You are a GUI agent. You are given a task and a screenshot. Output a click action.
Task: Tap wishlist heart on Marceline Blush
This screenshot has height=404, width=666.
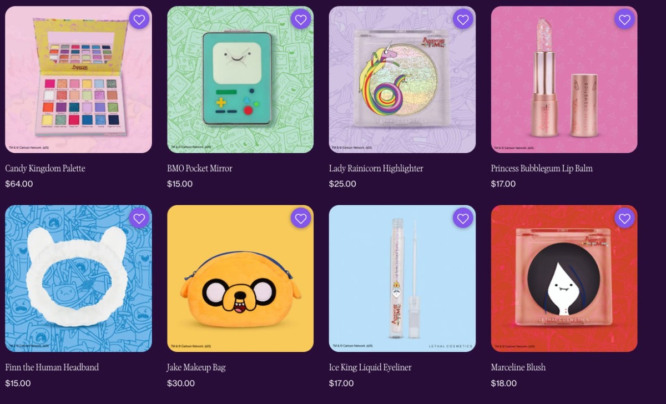click(625, 219)
